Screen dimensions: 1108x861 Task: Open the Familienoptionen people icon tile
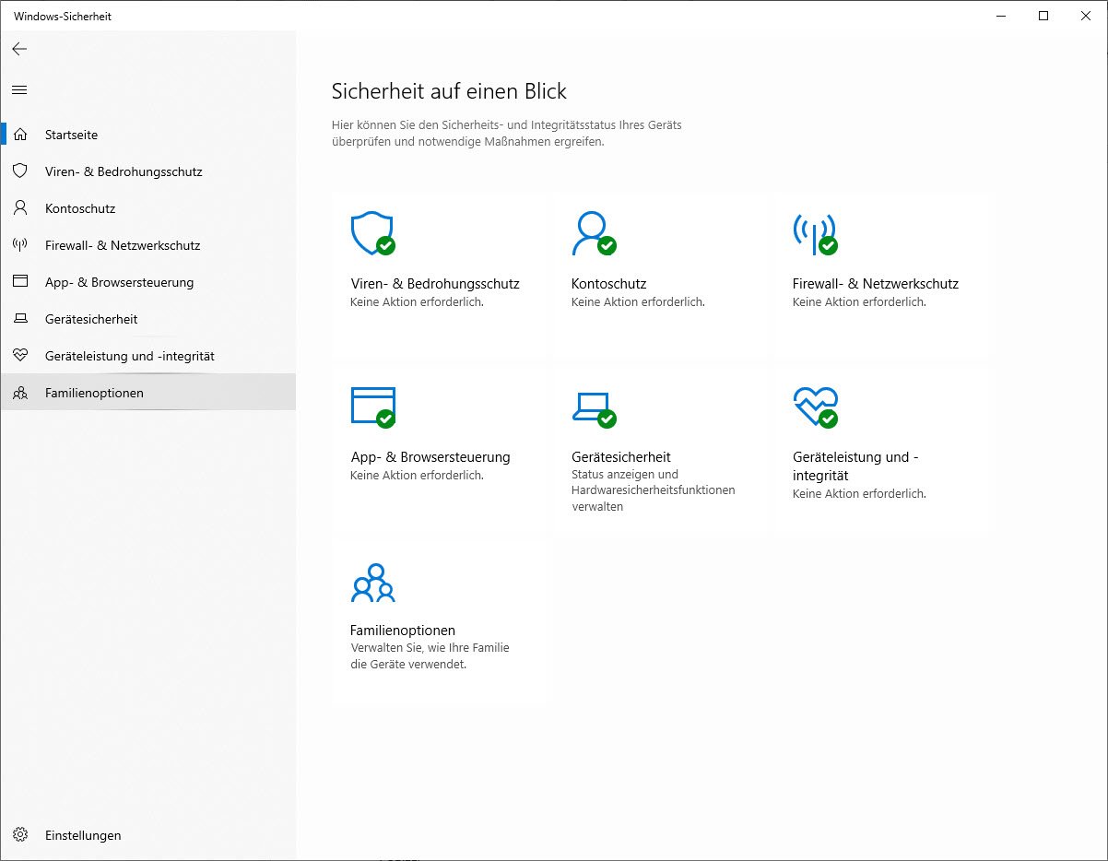(x=372, y=583)
